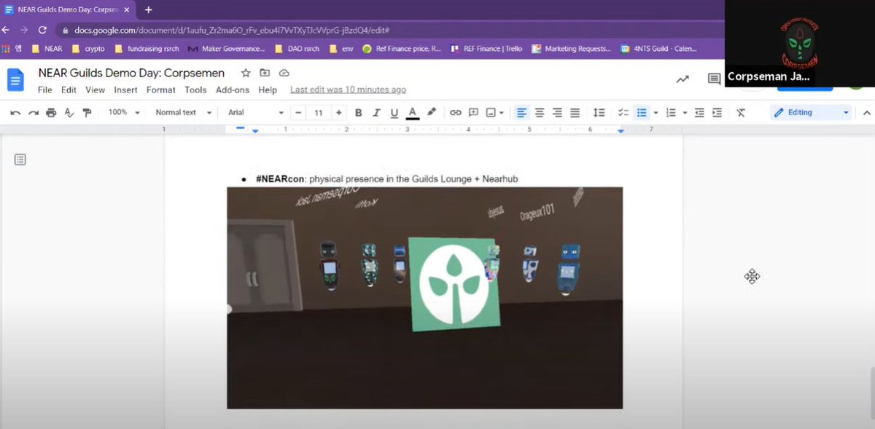Open the Tools menu

click(195, 90)
